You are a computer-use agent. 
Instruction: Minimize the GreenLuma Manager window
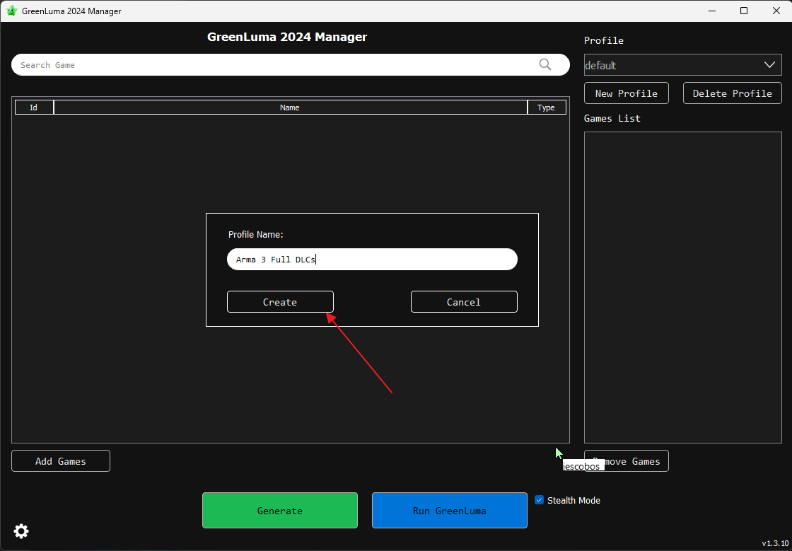coord(711,11)
